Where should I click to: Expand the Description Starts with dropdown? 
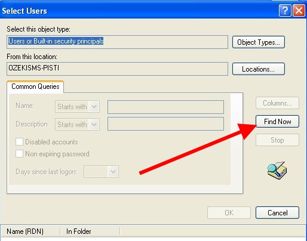pyautogui.click(x=77, y=125)
